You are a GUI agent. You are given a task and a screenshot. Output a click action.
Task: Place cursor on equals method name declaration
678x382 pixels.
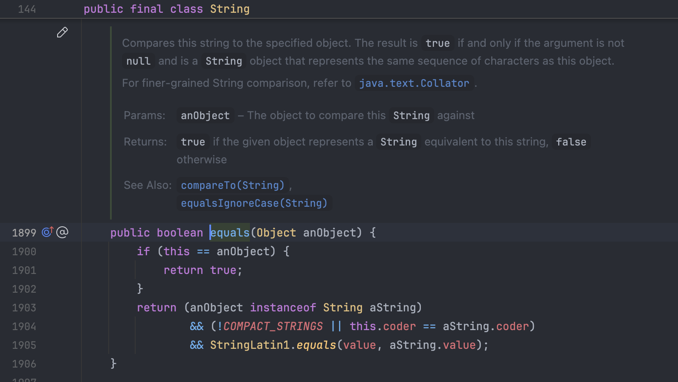[x=230, y=233]
